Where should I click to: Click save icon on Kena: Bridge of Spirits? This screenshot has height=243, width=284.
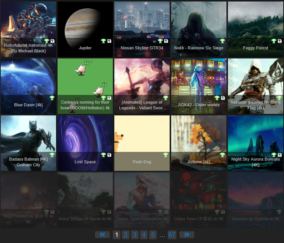109,212
